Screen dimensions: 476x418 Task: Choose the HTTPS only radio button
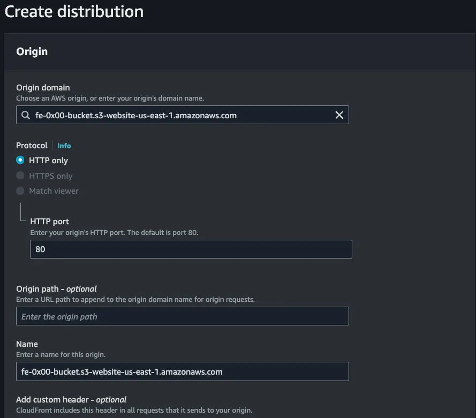(x=20, y=176)
